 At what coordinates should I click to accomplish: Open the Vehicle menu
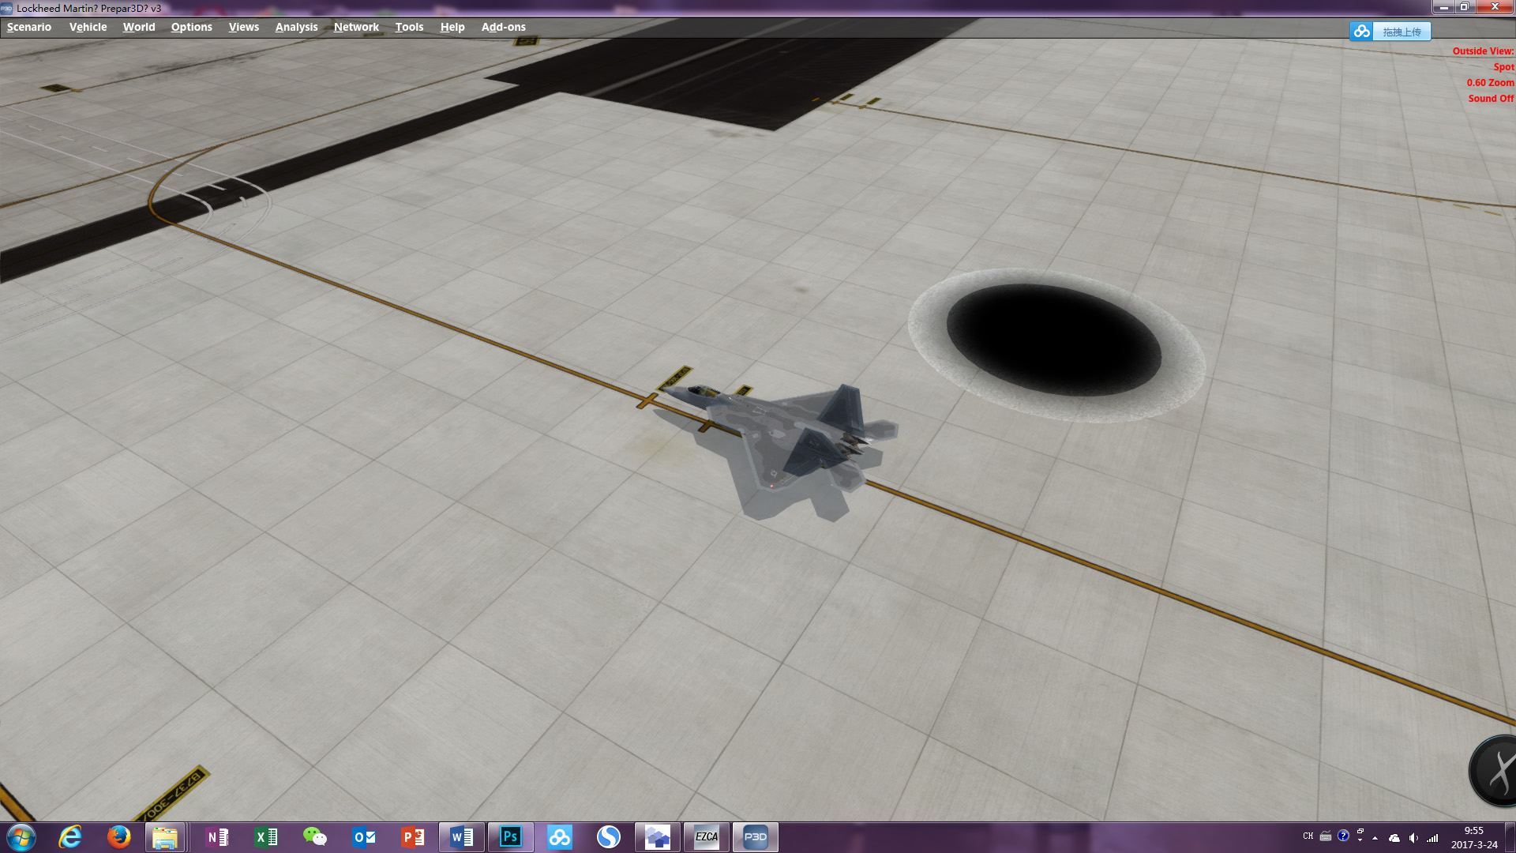click(88, 27)
